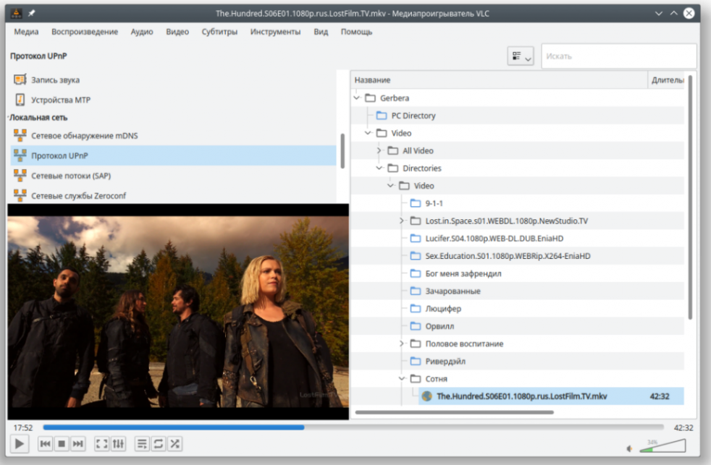This screenshot has height=465, width=711.
Task: Open the Аудио menu
Action: click(x=142, y=32)
